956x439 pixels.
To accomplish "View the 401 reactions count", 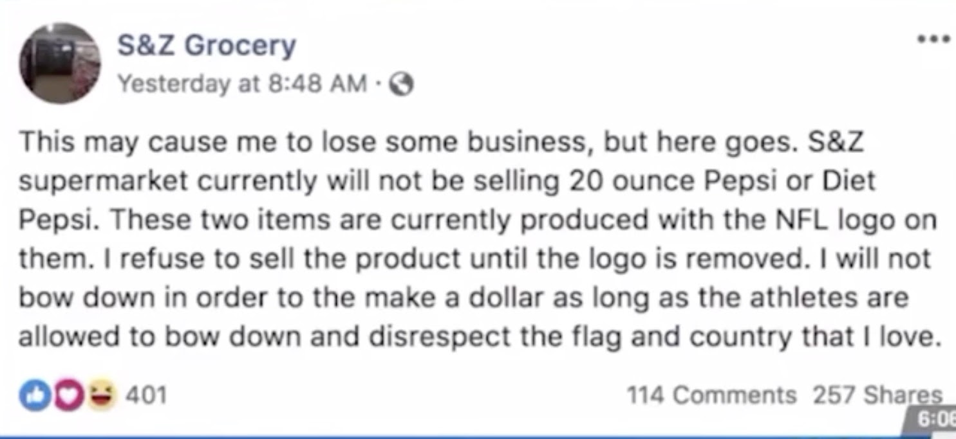I will pos(145,394).
